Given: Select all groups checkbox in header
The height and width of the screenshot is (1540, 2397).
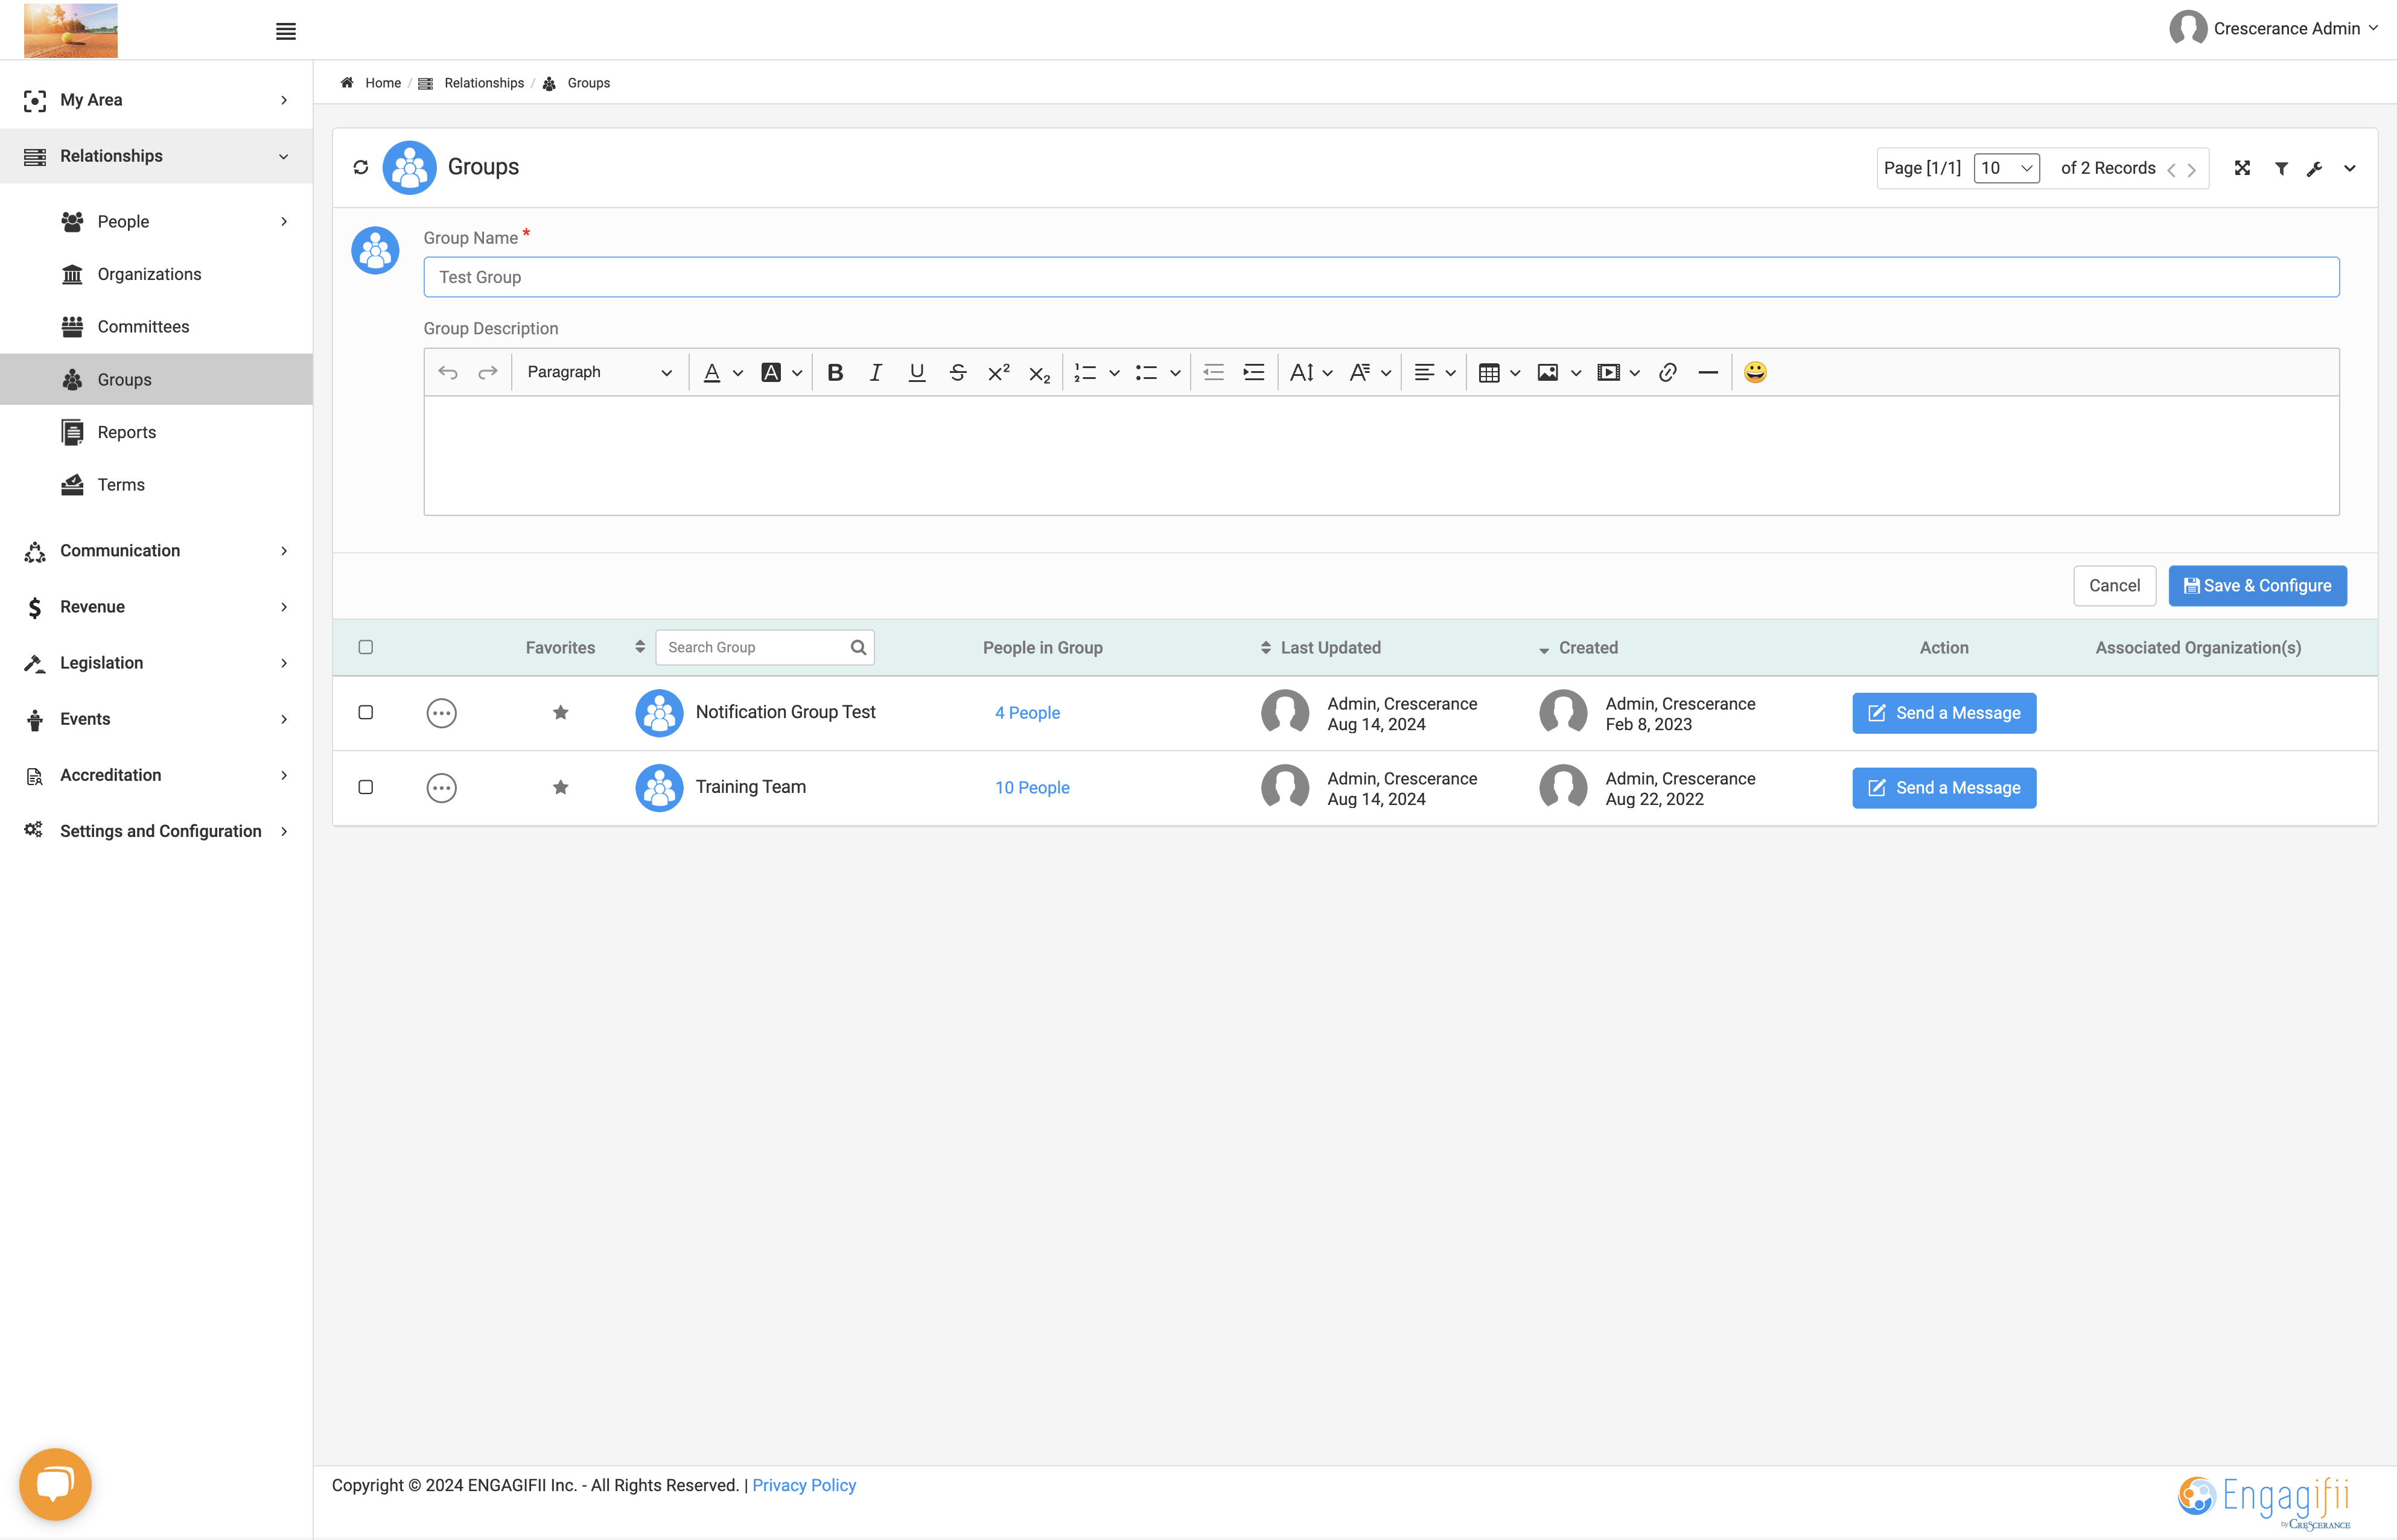Looking at the screenshot, I should [x=365, y=647].
